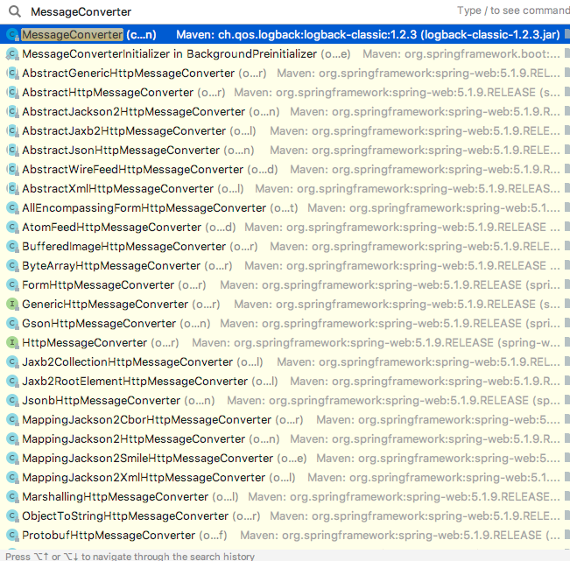This screenshot has width=570, height=561.
Task: Click icon next to AbstractJaxb2HttpMessageConverter
Action: pyautogui.click(x=13, y=131)
